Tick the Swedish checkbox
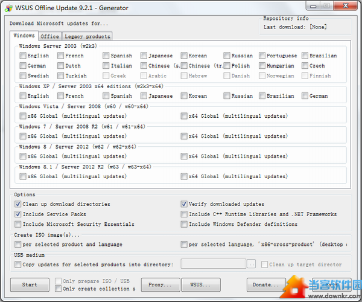 click(23, 75)
